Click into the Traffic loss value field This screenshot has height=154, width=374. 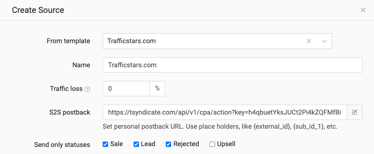click(126, 88)
